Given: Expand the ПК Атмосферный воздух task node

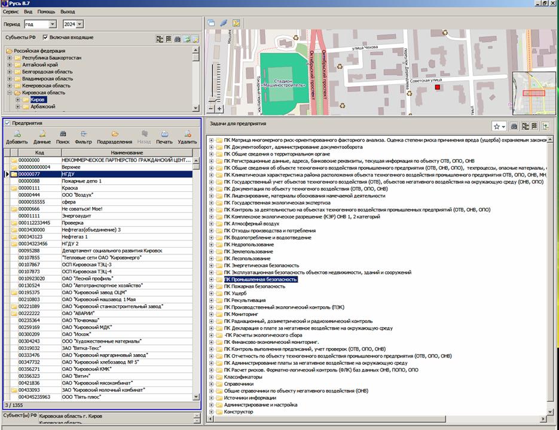Looking at the screenshot, I should pos(212,224).
